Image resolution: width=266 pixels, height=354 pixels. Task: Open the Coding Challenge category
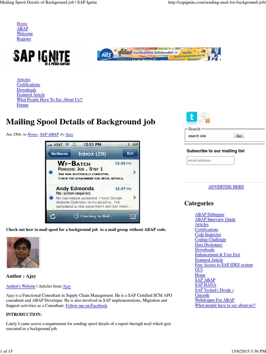(211, 240)
